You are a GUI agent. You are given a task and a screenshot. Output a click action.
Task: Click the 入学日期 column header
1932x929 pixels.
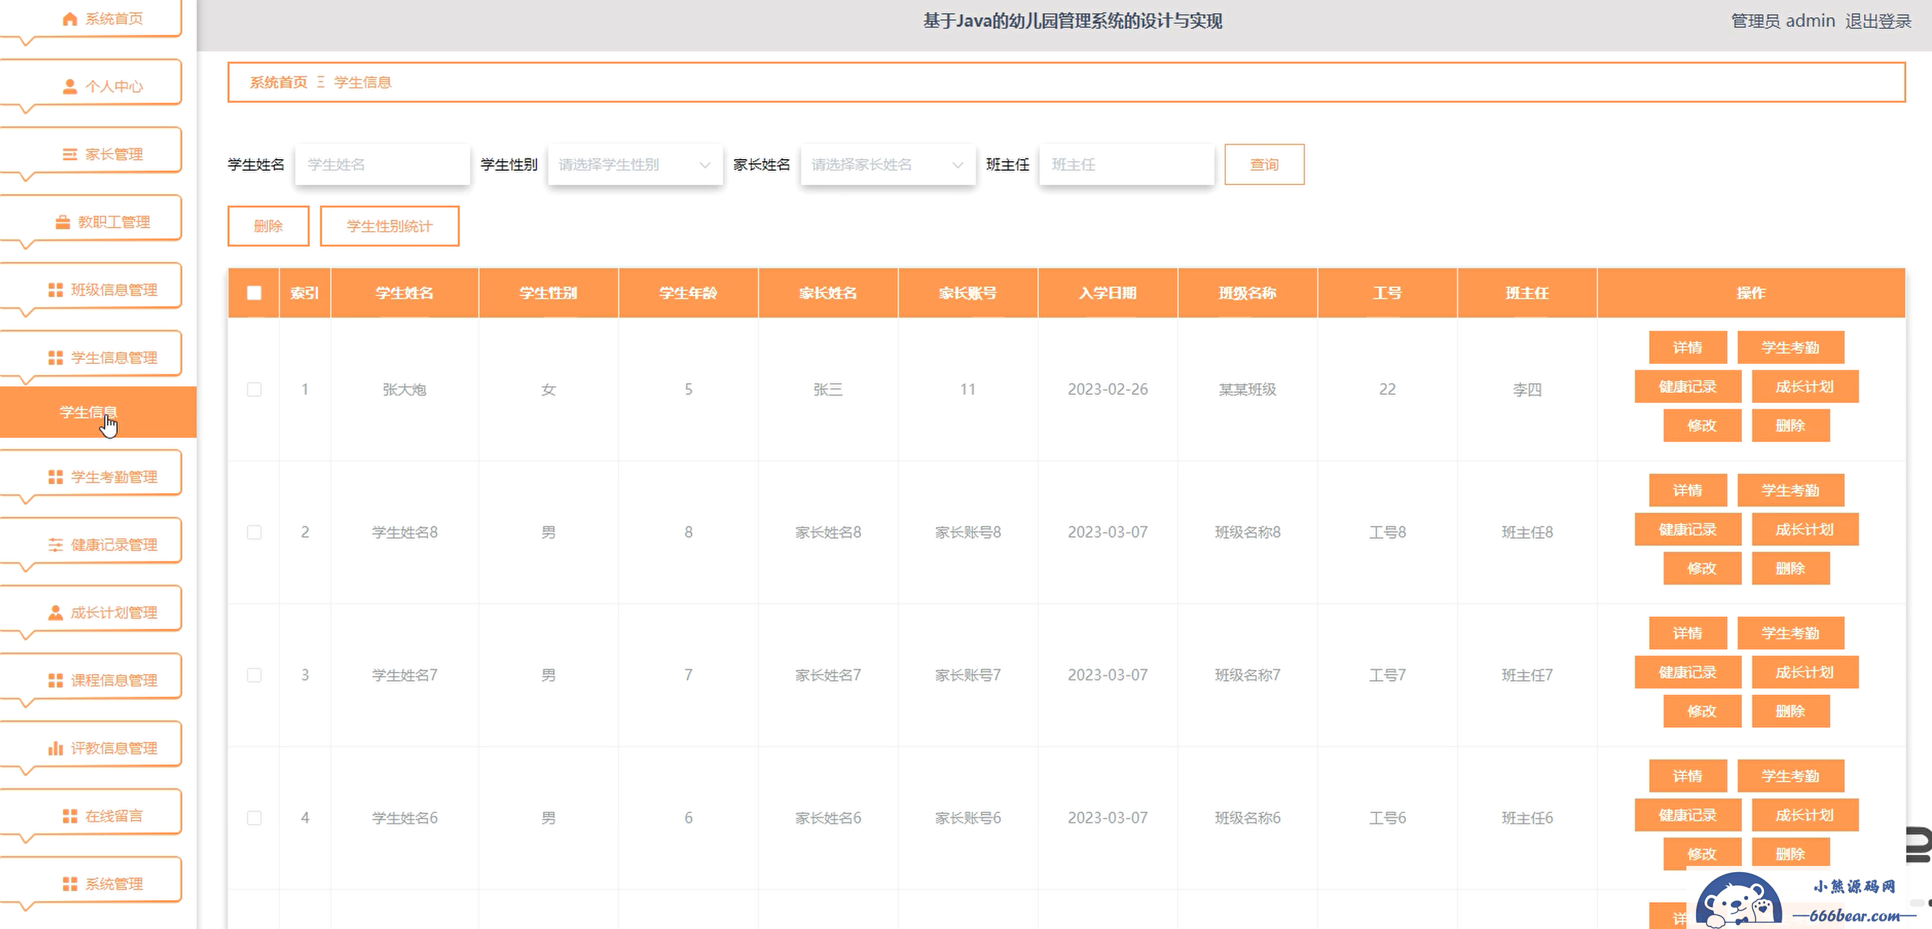pos(1108,293)
